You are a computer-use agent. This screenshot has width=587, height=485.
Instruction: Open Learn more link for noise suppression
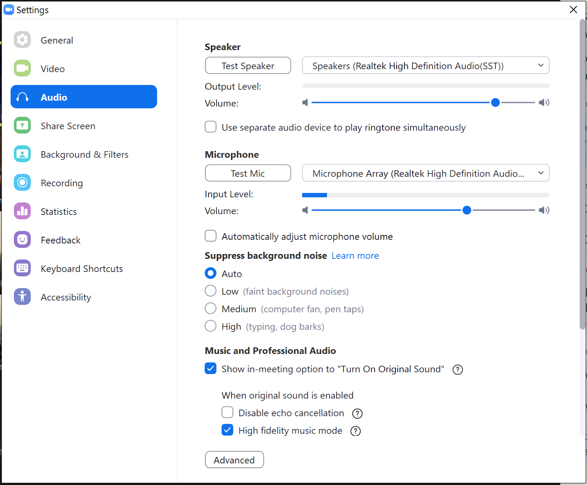click(355, 256)
